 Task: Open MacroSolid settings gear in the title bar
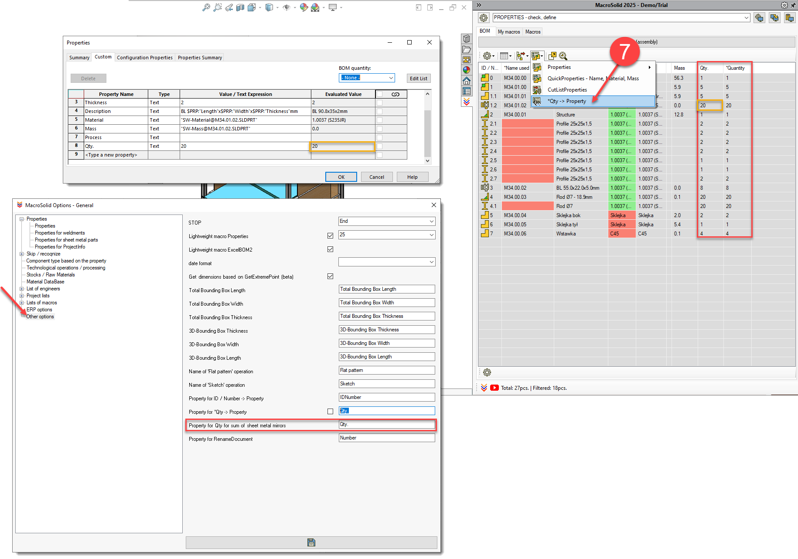[784, 5]
